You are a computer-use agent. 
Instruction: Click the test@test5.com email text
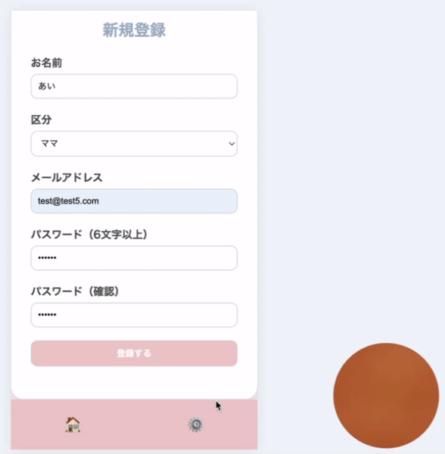coord(68,201)
